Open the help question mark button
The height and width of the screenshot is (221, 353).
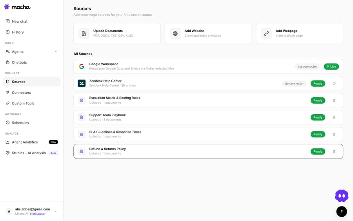(342, 212)
